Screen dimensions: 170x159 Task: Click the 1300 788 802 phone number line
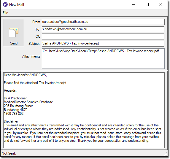14,114
